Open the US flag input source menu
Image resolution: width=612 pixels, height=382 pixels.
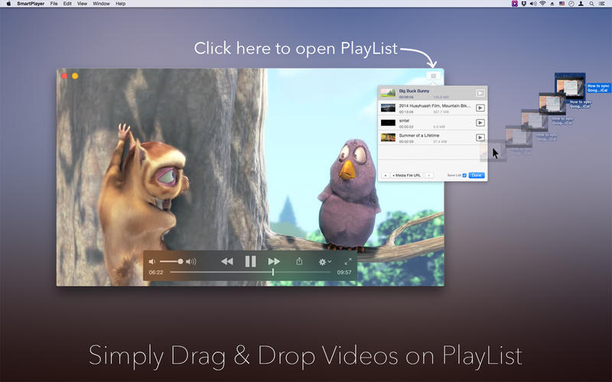click(562, 4)
